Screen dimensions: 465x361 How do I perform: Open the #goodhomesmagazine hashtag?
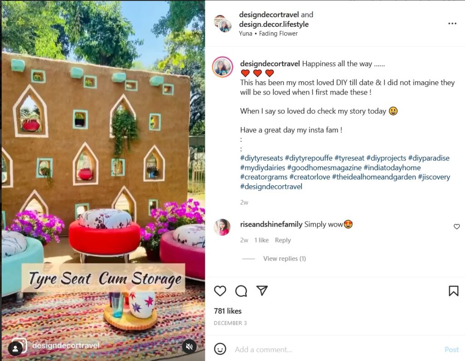click(x=324, y=168)
